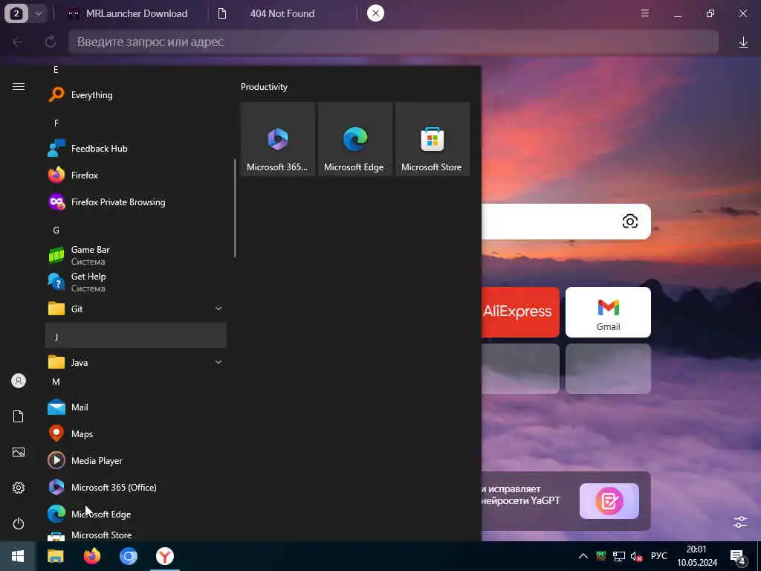Viewport: 761px width, 571px height.
Task: Click the browser address bar field
Action: click(x=393, y=42)
